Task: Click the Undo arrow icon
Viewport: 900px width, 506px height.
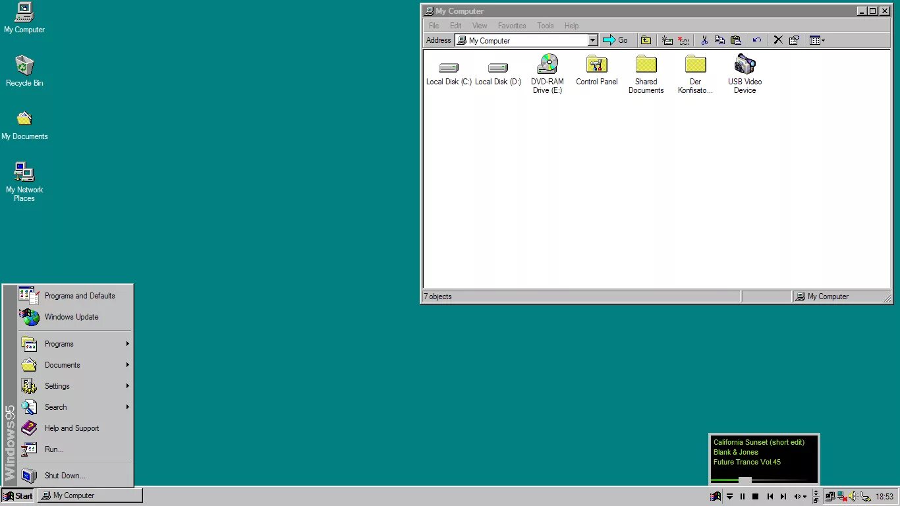Action: [x=756, y=40]
